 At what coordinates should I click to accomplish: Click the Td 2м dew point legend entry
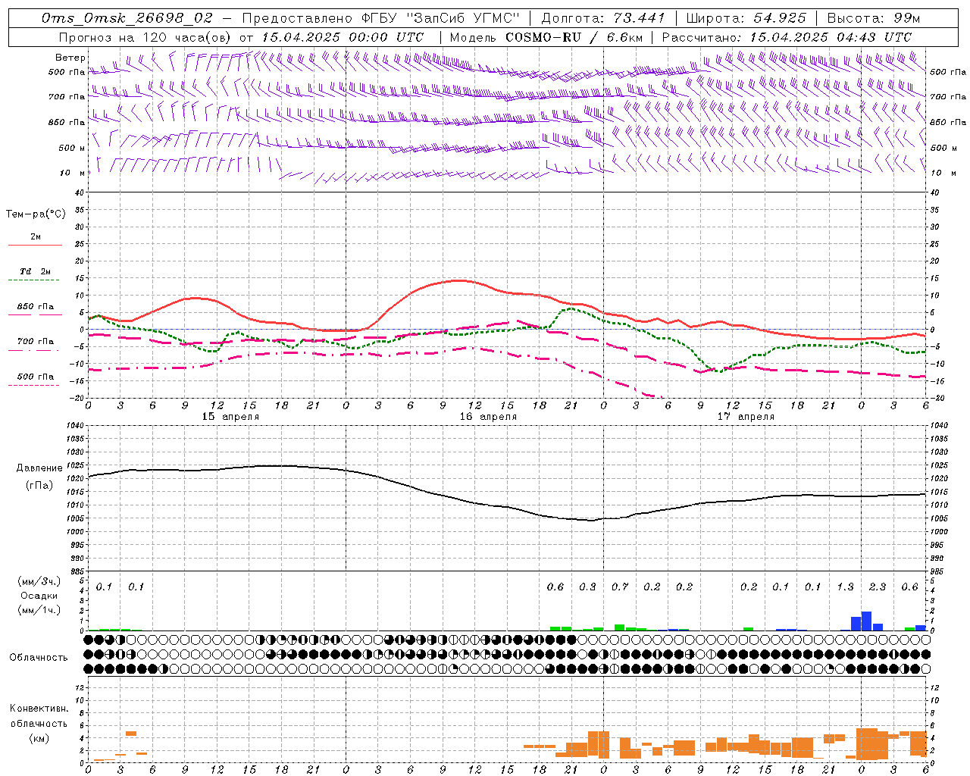[35, 271]
